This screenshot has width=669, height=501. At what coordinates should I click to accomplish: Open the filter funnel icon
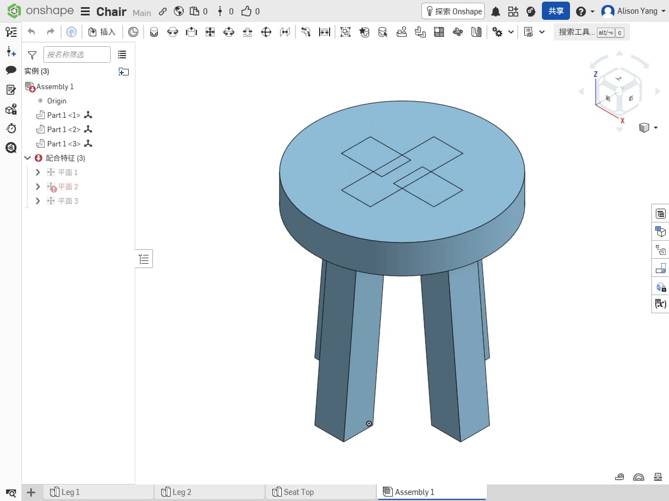point(32,55)
